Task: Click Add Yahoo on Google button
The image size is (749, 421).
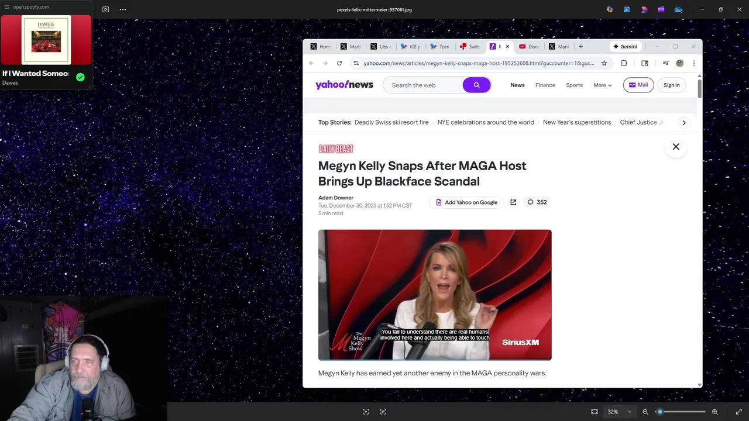Action: (x=466, y=202)
